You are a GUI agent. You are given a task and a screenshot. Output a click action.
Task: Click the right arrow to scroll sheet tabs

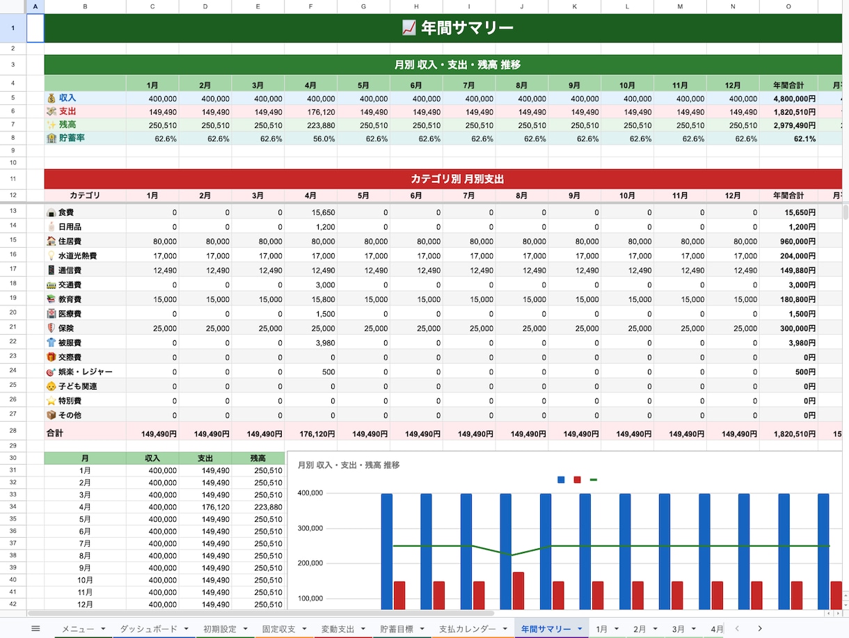760,628
